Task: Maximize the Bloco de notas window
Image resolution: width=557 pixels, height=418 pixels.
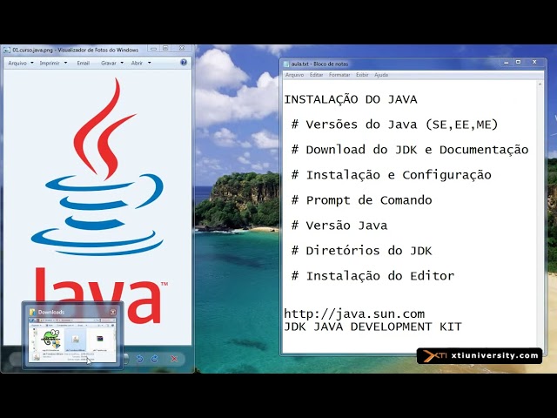Action: click(519, 62)
